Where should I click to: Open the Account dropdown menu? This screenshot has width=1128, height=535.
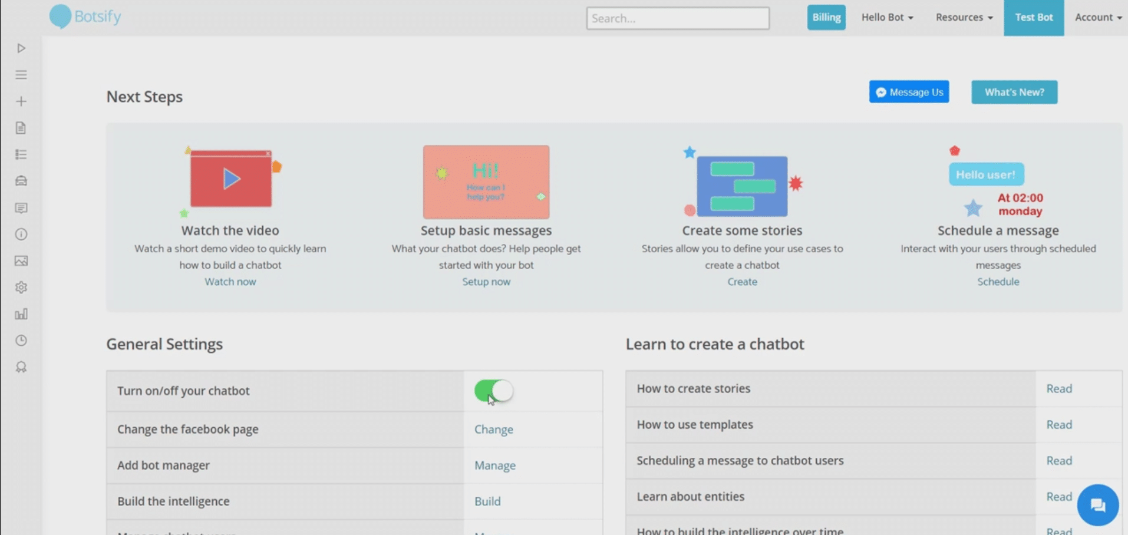pyautogui.click(x=1097, y=18)
